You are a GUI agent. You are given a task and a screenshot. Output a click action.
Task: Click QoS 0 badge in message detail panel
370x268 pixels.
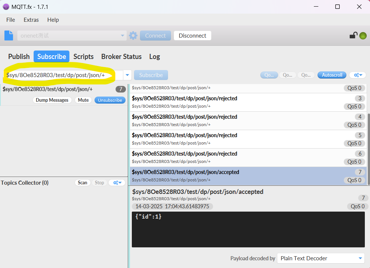coord(357,206)
